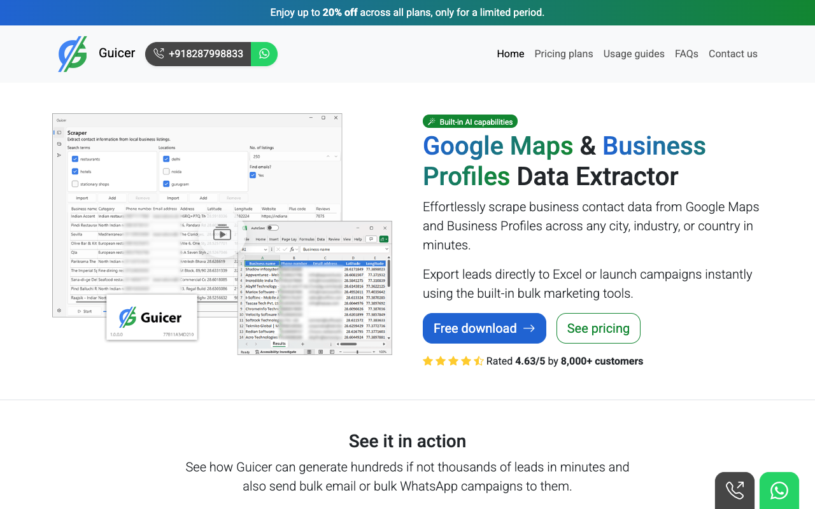Toggle the Find emails Yes checkbox
Image resolution: width=815 pixels, height=509 pixels.
[x=253, y=175]
